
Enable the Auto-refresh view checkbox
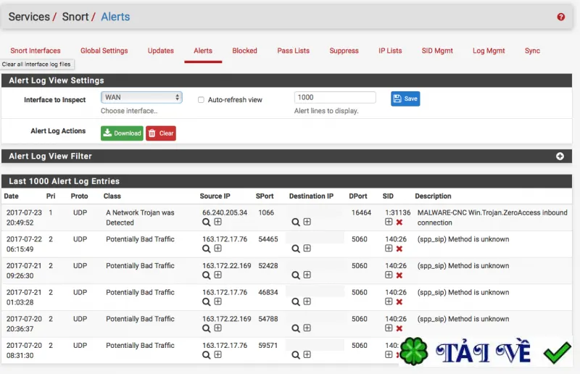(x=201, y=100)
